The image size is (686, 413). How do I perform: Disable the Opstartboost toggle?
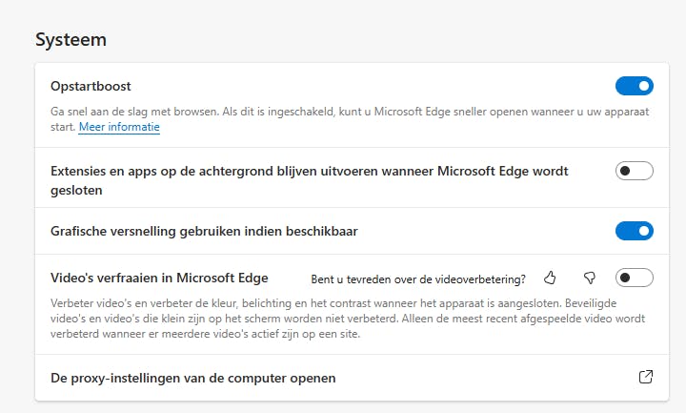point(634,87)
